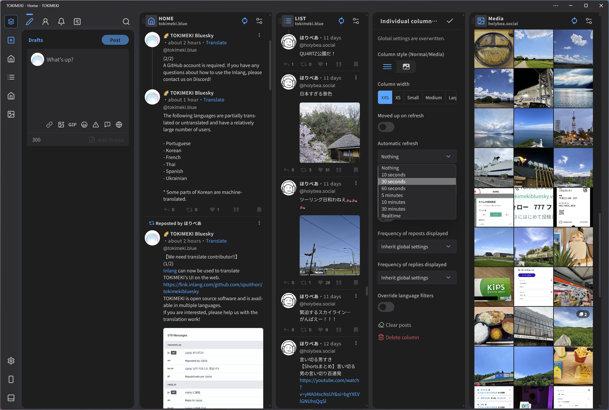The width and height of the screenshot is (609, 410).
Task: Refresh the Media column
Action: coord(574,21)
